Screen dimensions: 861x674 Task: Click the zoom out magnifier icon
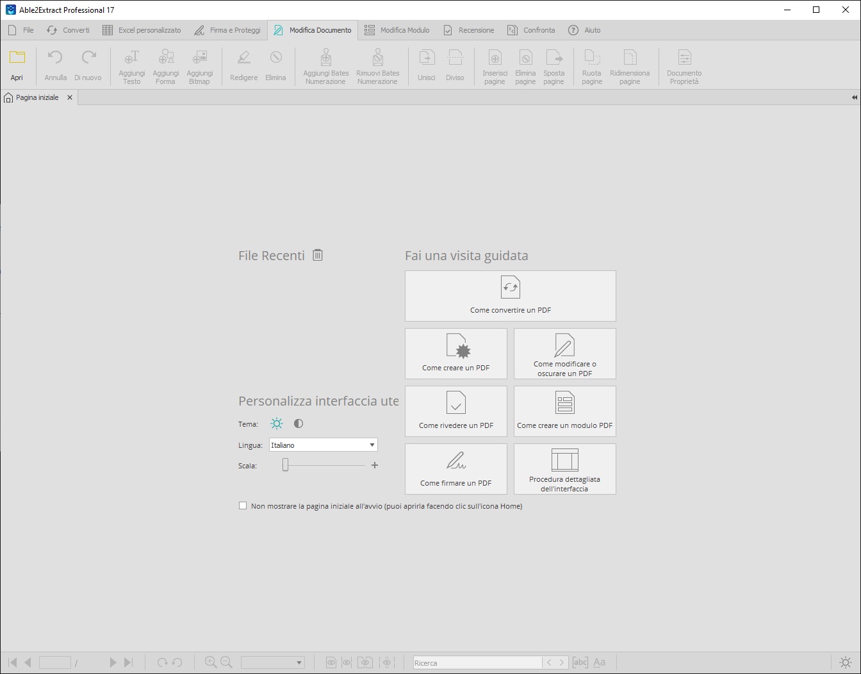pyautogui.click(x=226, y=662)
